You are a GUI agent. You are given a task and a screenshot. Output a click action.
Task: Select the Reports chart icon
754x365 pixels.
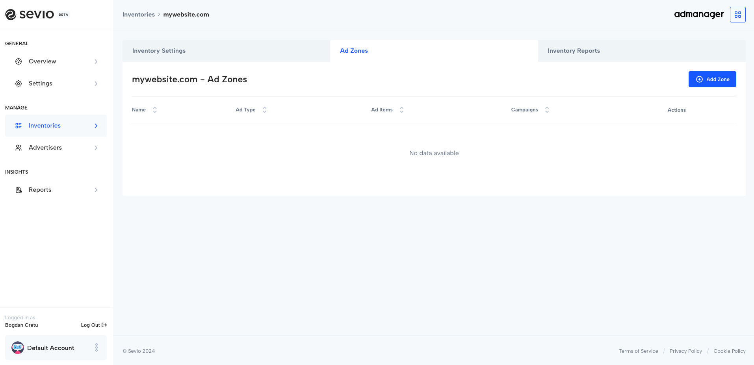pos(18,189)
